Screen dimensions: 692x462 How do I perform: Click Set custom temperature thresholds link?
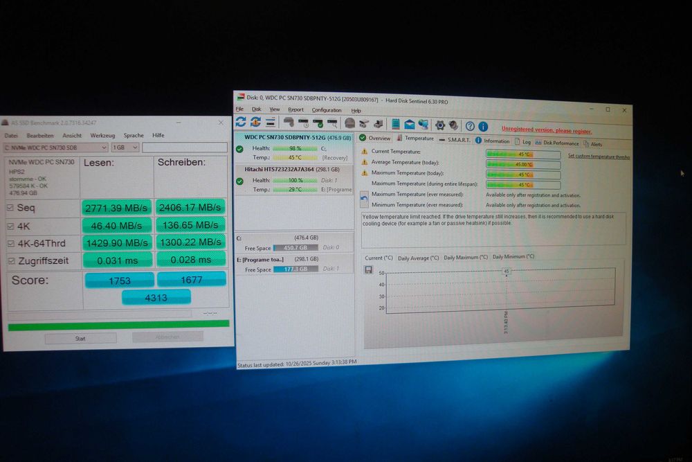coord(599,157)
